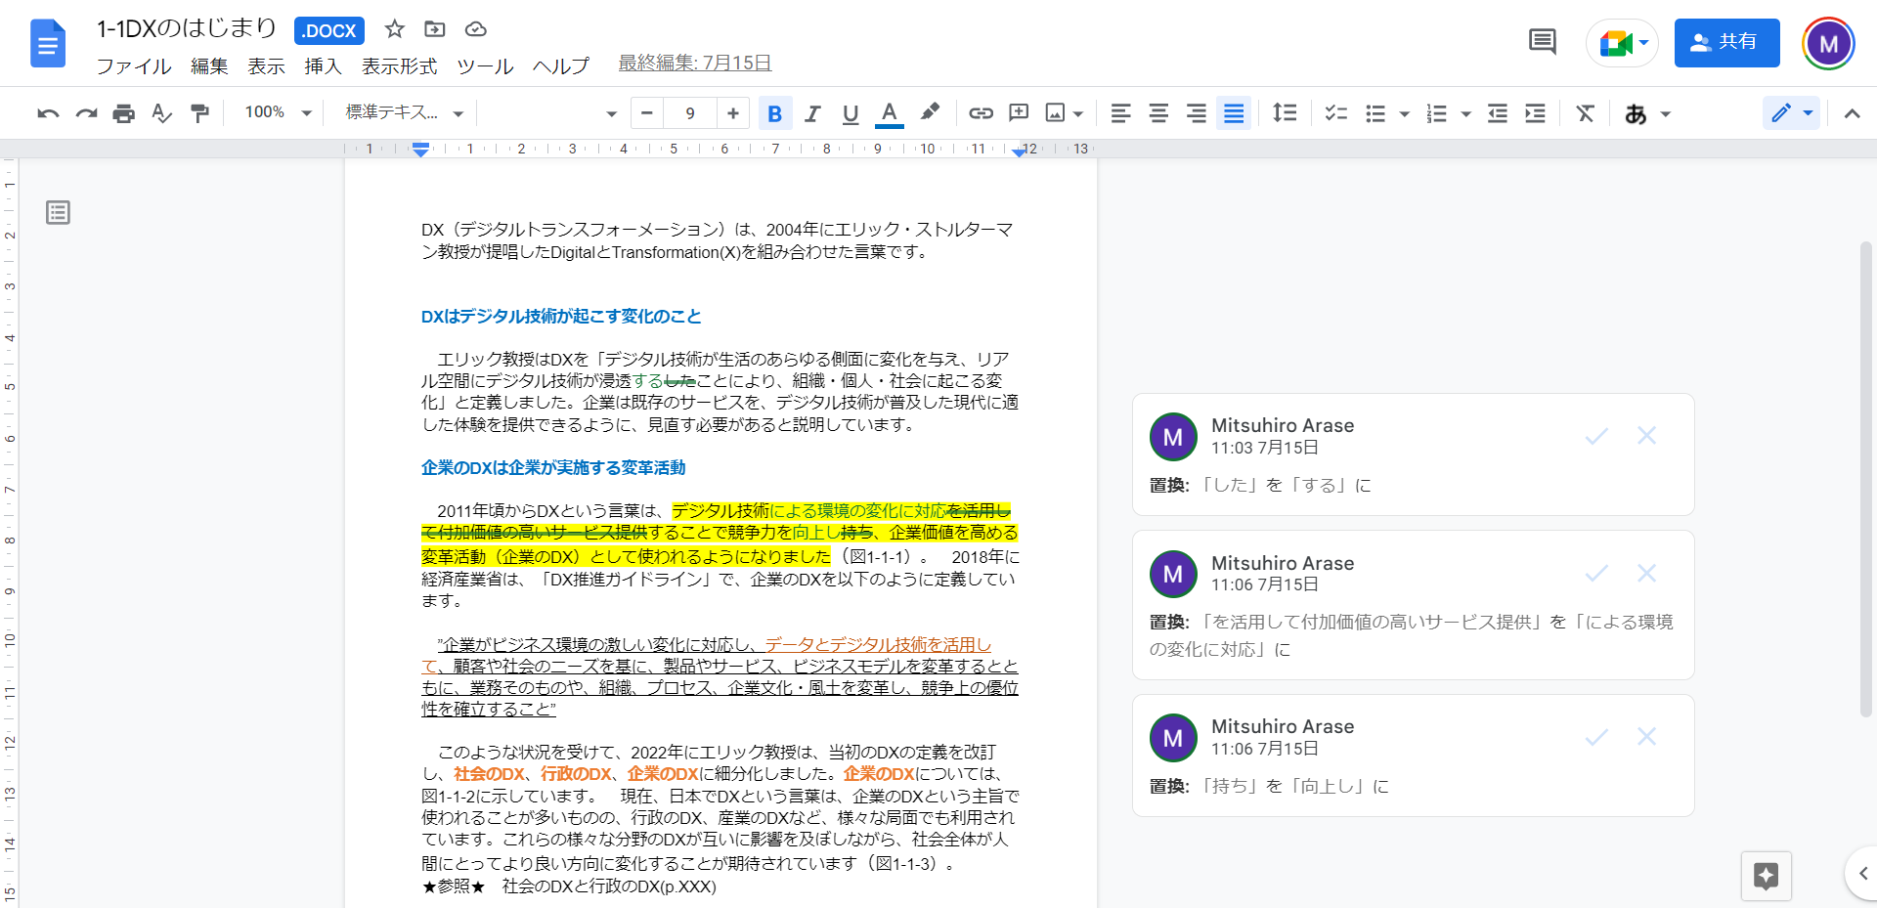Increase indent
The height and width of the screenshot is (908, 1877).
tap(1536, 113)
